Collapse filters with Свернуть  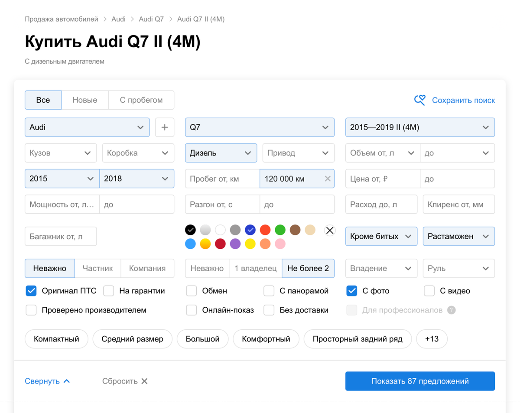[x=47, y=381]
